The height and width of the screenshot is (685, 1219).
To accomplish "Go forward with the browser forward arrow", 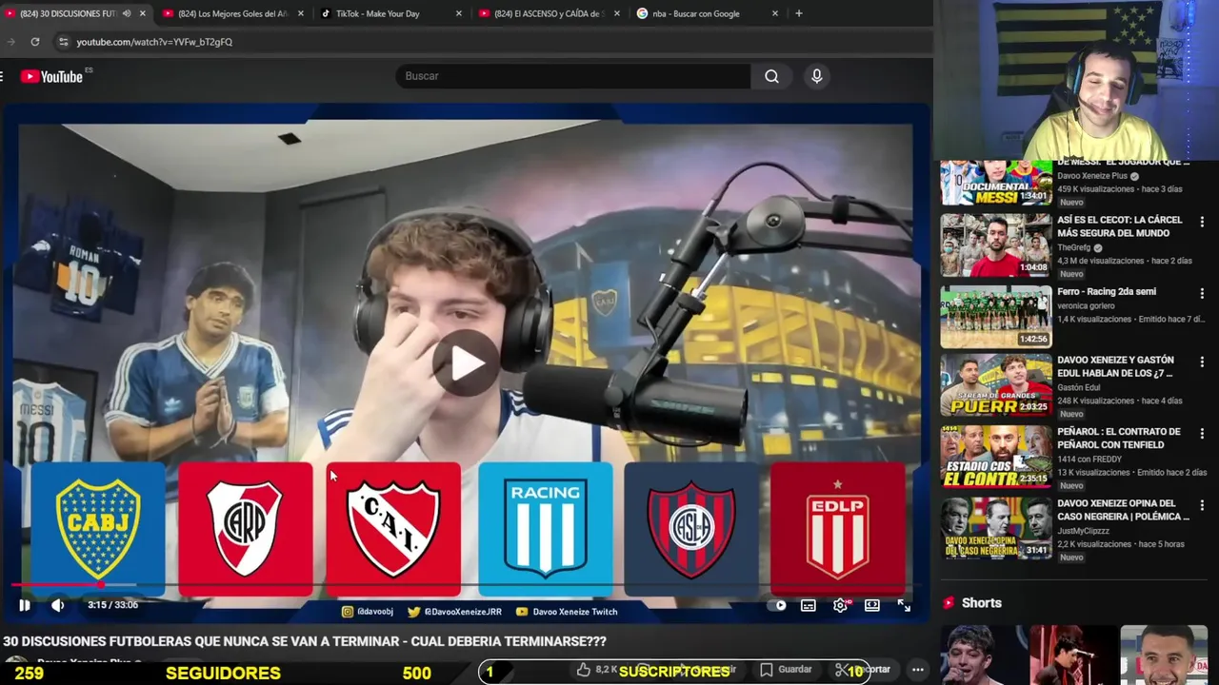I will pyautogui.click(x=10, y=42).
